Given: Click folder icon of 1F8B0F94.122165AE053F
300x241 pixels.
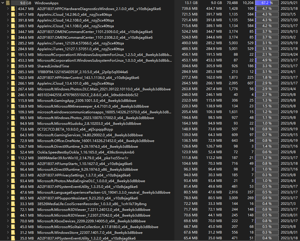Looking at the screenshot, I should click(13, 72).
